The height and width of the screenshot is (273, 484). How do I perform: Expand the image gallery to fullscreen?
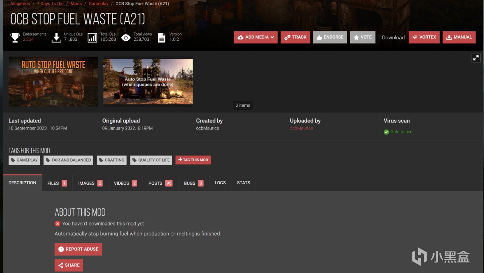point(476,58)
